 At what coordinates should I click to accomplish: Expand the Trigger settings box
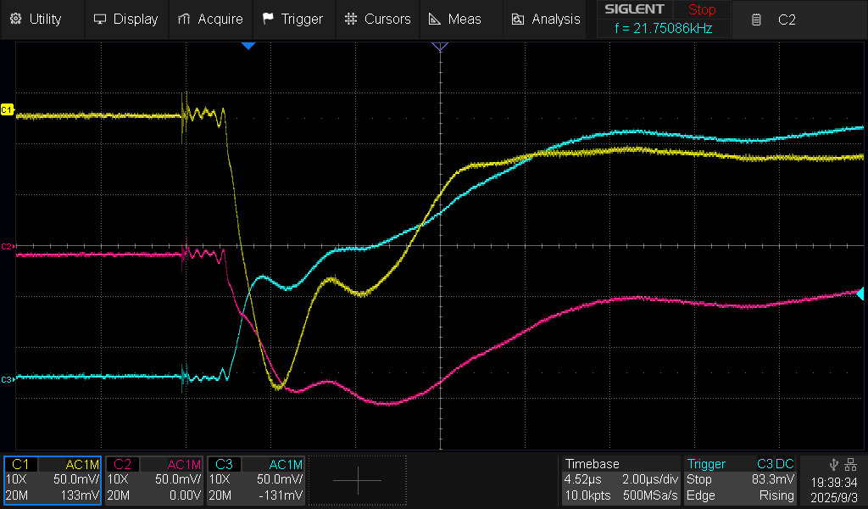741,480
